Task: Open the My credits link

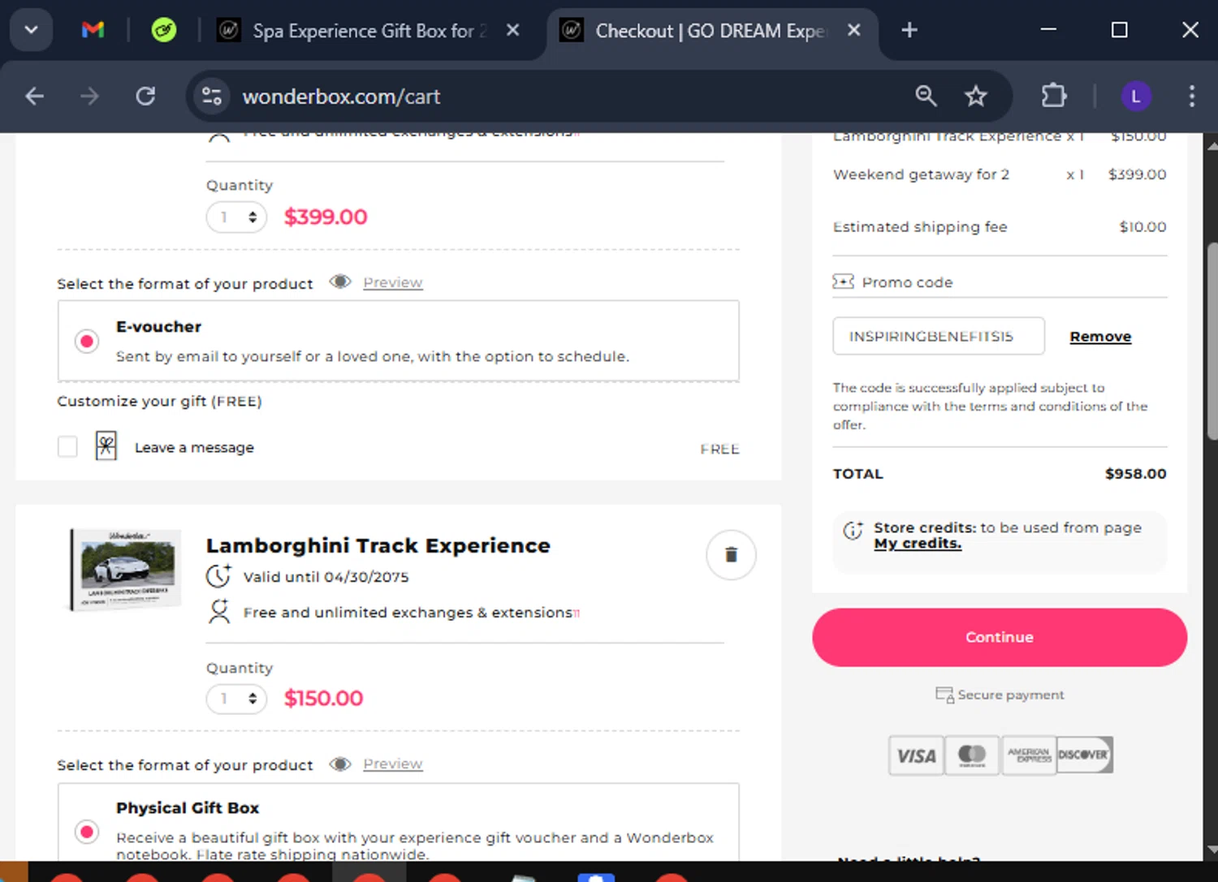Action: pyautogui.click(x=918, y=544)
